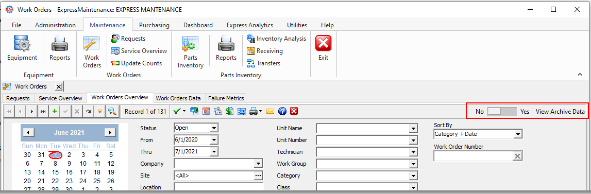This screenshot has height=194, width=591.
Task: Click the refresh record arrow
Action: click(x=88, y=112)
